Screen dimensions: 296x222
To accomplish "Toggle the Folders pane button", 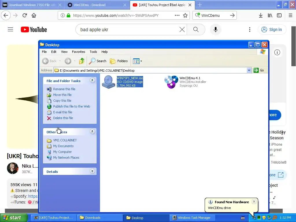I will [119, 61].
